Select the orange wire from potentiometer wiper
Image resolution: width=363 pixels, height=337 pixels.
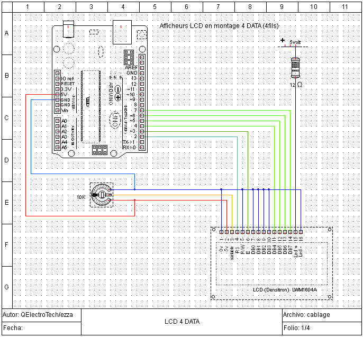171,195
